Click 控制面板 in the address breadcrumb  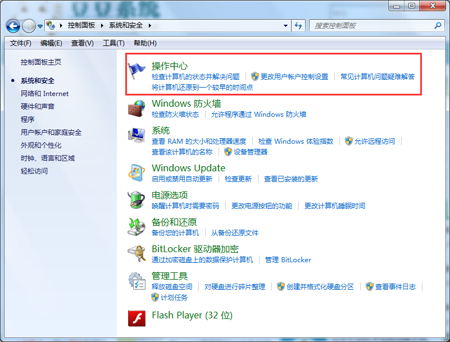(x=81, y=25)
